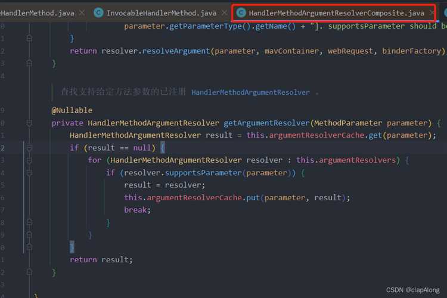
Task: Click this.argumentResolvers in the for loop
Action: (346, 160)
